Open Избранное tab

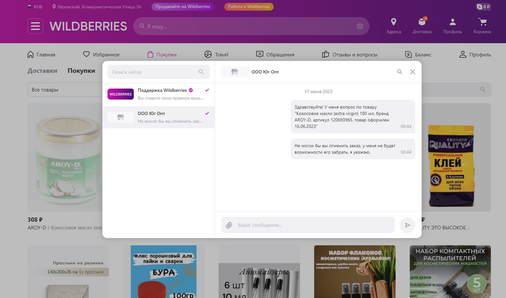(x=101, y=54)
